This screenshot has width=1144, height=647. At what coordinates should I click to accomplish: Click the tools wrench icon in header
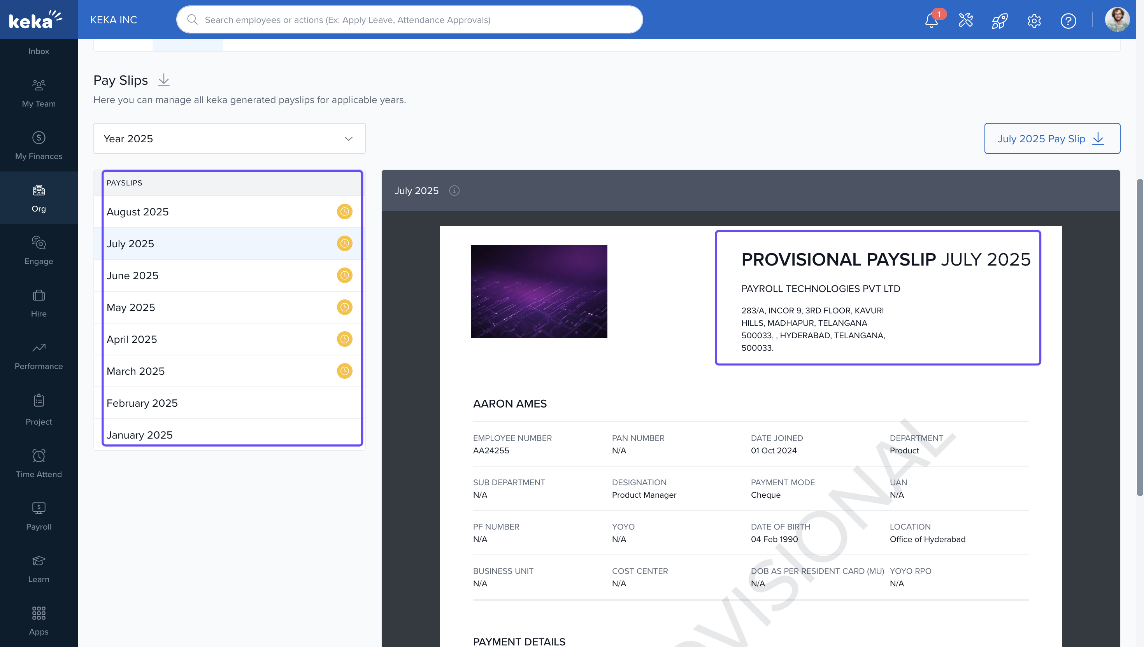coord(965,21)
